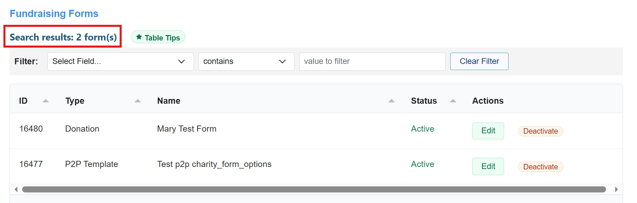Click the value to filter field
The width and height of the screenshot is (637, 203).
click(372, 62)
